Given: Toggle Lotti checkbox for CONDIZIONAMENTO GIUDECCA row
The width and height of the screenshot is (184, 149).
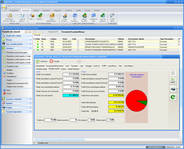Looking at the screenshot, I should pyautogui.click(x=78, y=41).
